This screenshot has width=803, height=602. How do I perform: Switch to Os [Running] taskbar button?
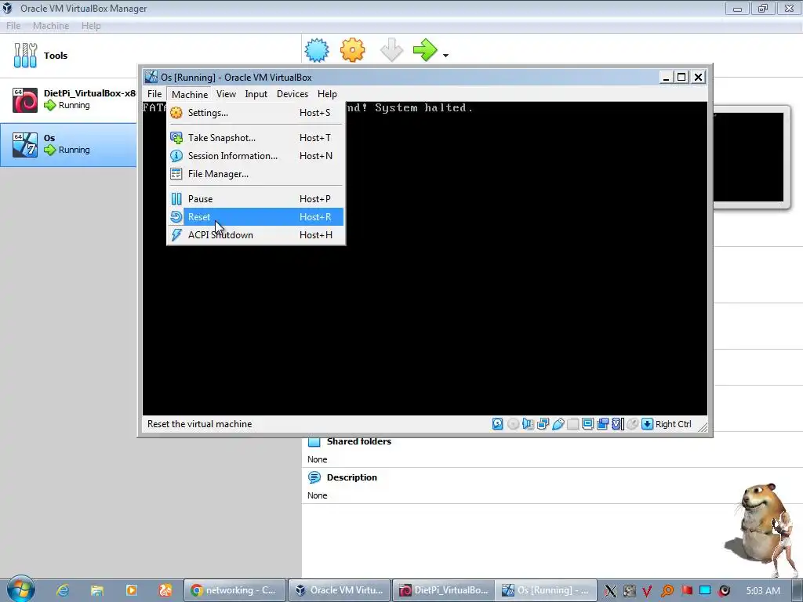click(x=547, y=590)
